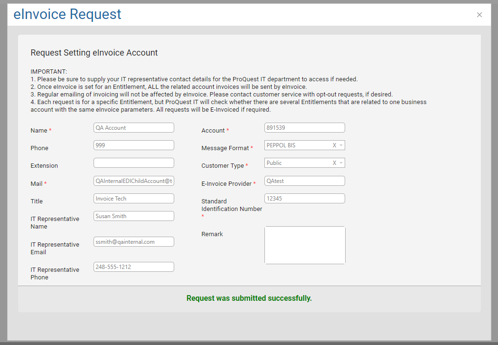Click the Name field containing QA Account
Image resolution: width=498 pixels, height=345 pixels.
tap(133, 127)
